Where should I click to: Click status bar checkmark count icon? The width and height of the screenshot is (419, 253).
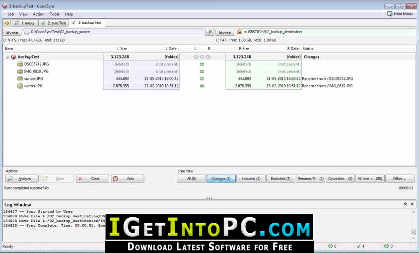(x=358, y=246)
